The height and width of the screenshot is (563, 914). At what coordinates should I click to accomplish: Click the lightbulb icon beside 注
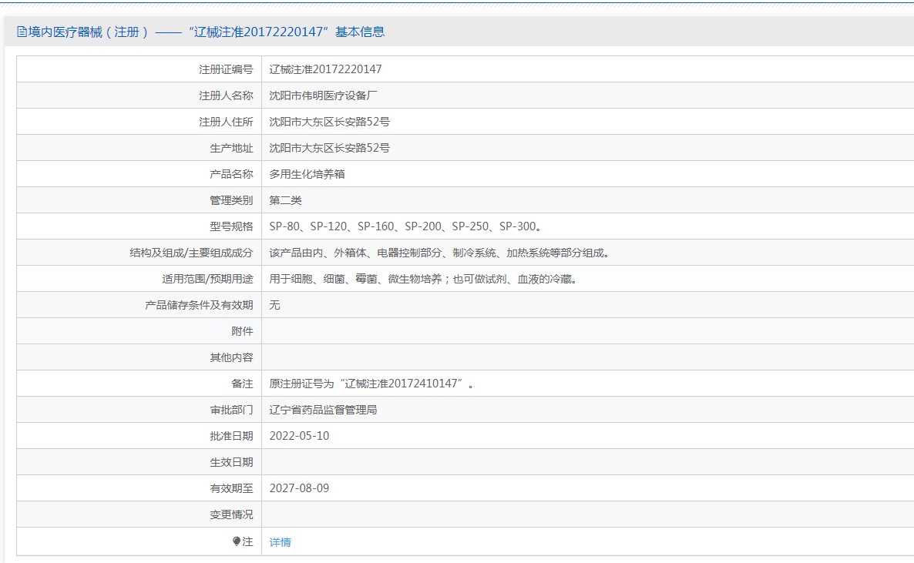pyautogui.click(x=237, y=541)
